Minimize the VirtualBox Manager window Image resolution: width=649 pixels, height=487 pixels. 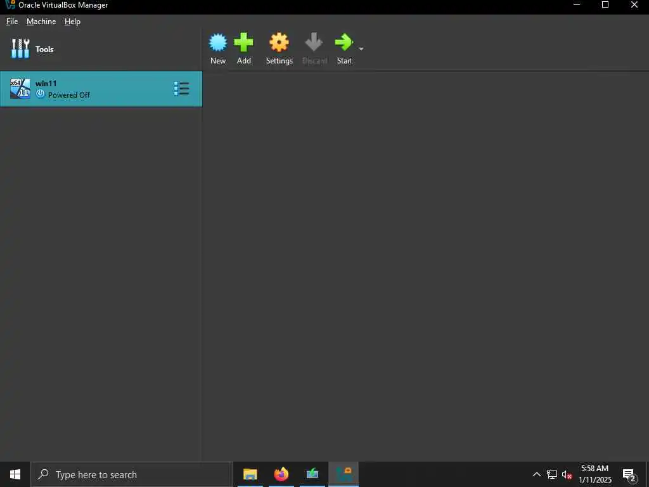click(x=577, y=5)
